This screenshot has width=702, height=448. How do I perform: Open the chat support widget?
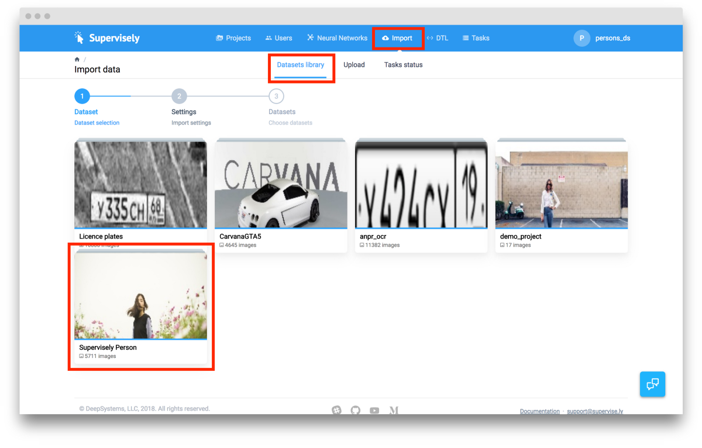pyautogui.click(x=652, y=384)
